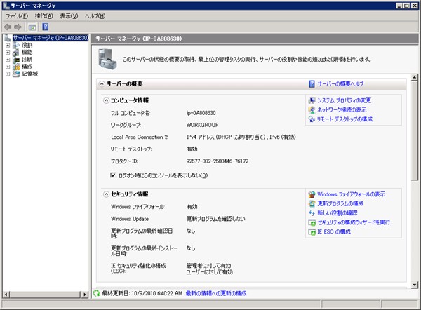Screen dimensions: 421x310
Task: Collapse the サーバーの概要 section
Action: [102, 84]
